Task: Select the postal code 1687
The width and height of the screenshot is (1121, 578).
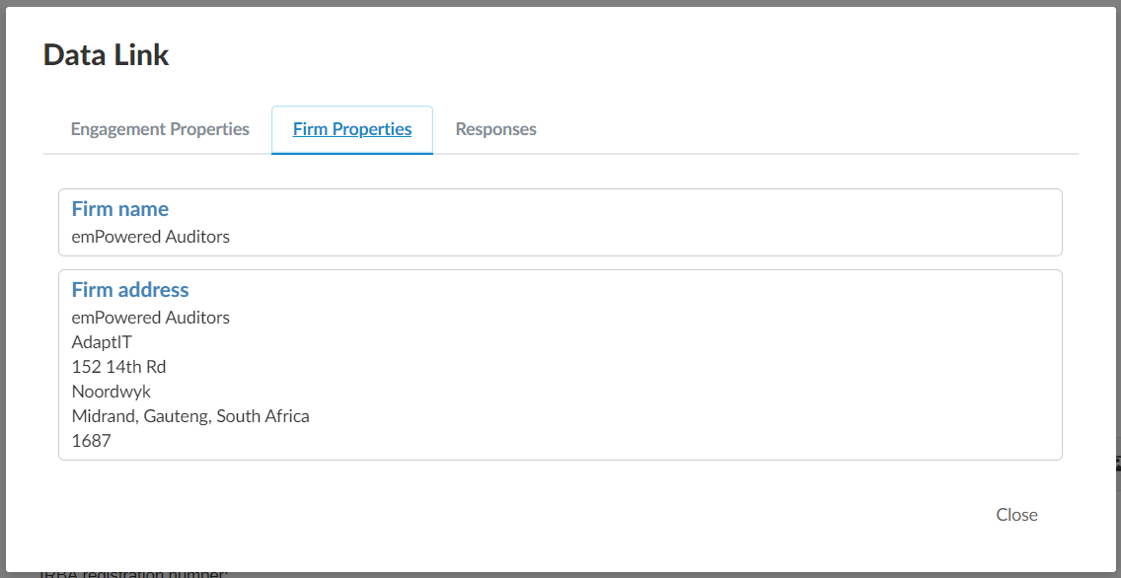Action: pos(92,441)
